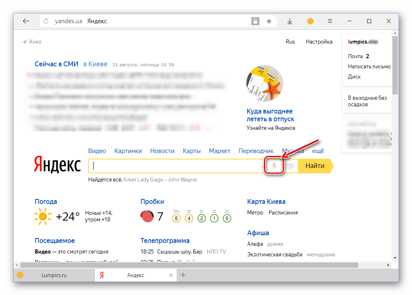Select the Яндекс tab
The image size is (412, 295).
(135, 275)
